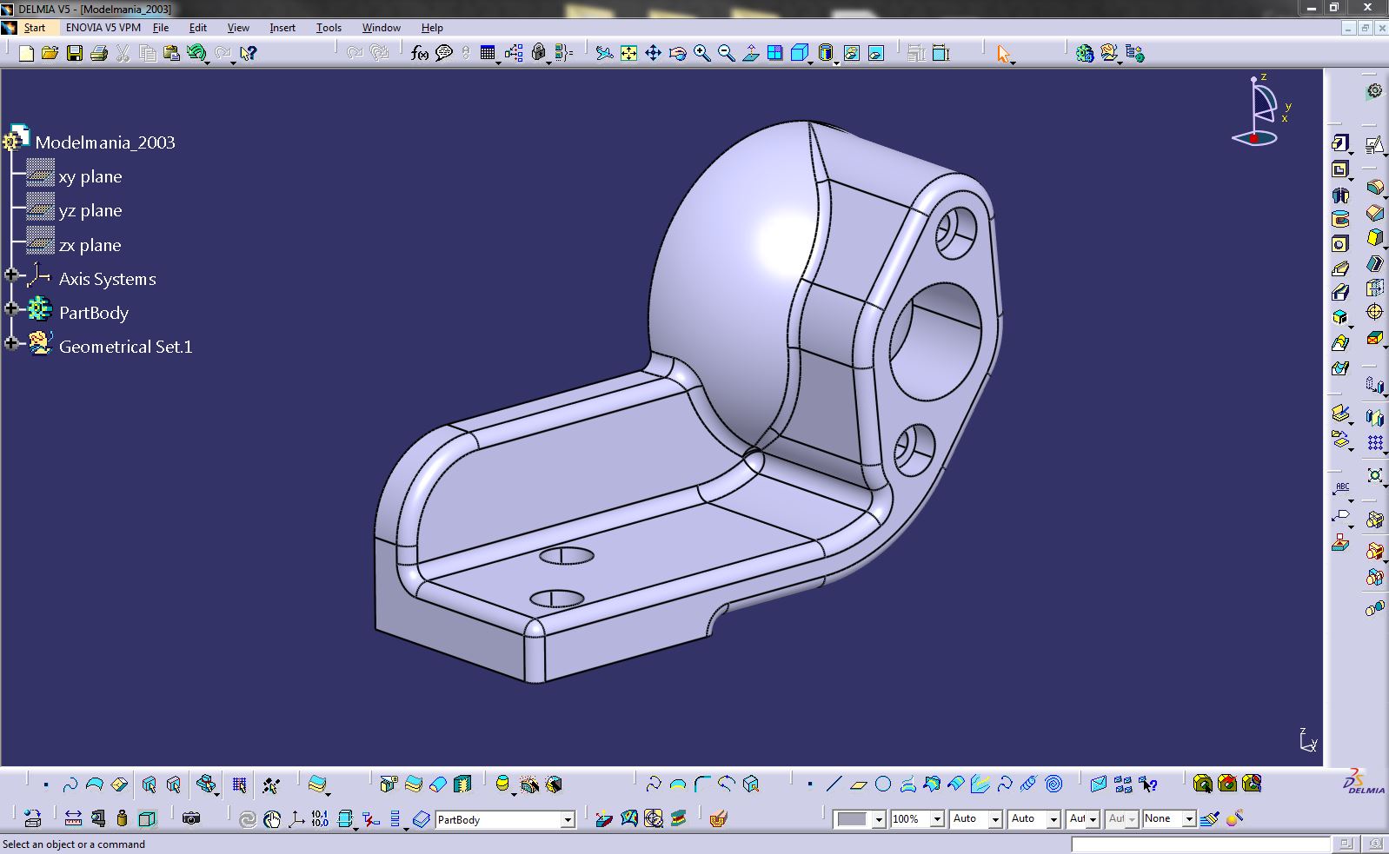The image size is (1389, 854).
Task: Click the Copy icon
Action: [x=148, y=54]
